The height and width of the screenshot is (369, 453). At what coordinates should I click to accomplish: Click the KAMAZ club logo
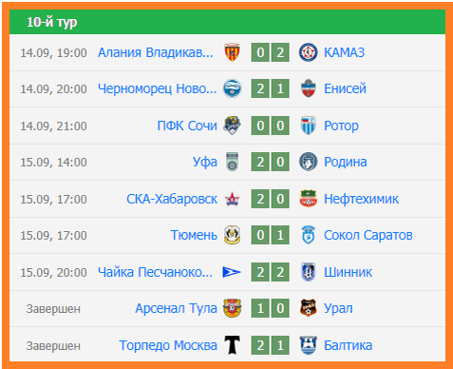pos(308,52)
